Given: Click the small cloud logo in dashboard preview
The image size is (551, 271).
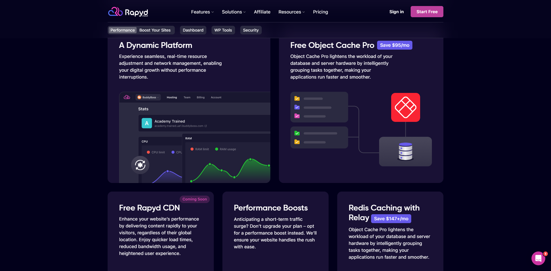Looking at the screenshot, I should pyautogui.click(x=127, y=98).
